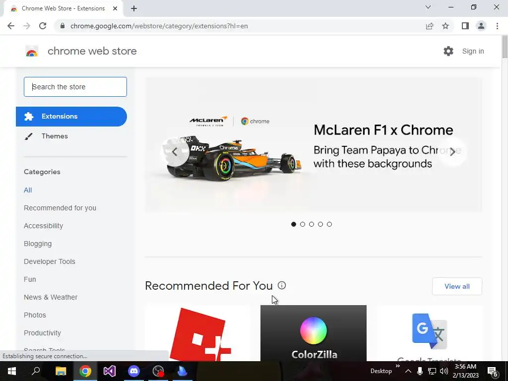Open the Windows Start menu
Screen dimensions: 508x381
12,371
